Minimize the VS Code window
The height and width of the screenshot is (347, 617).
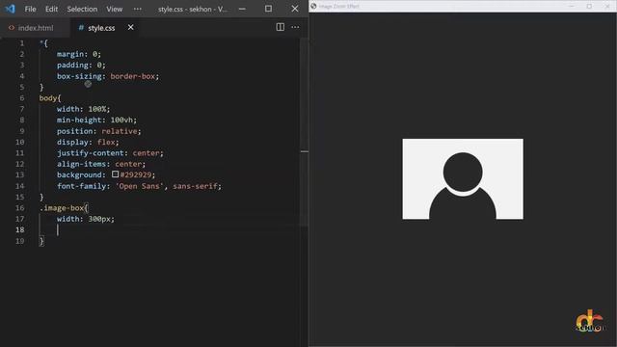(242, 9)
